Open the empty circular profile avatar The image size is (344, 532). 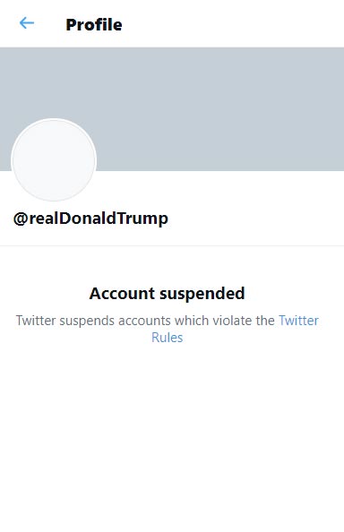click(54, 159)
